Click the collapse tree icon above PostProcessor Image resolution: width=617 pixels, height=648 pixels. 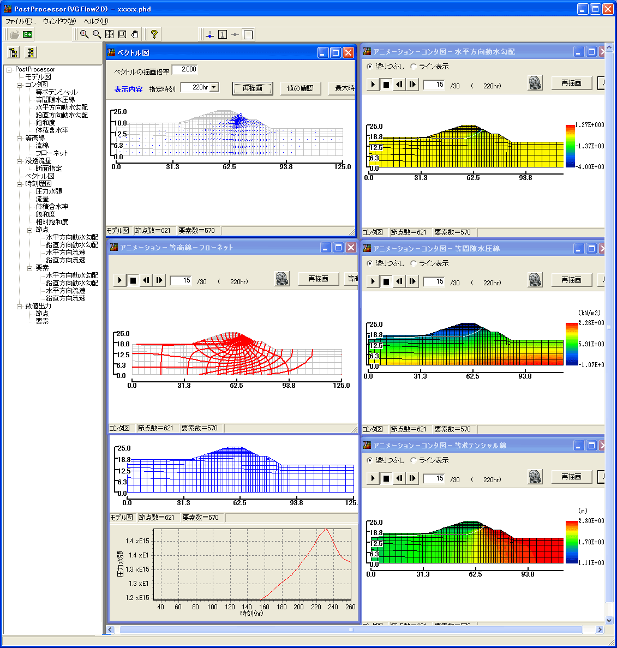tap(31, 52)
